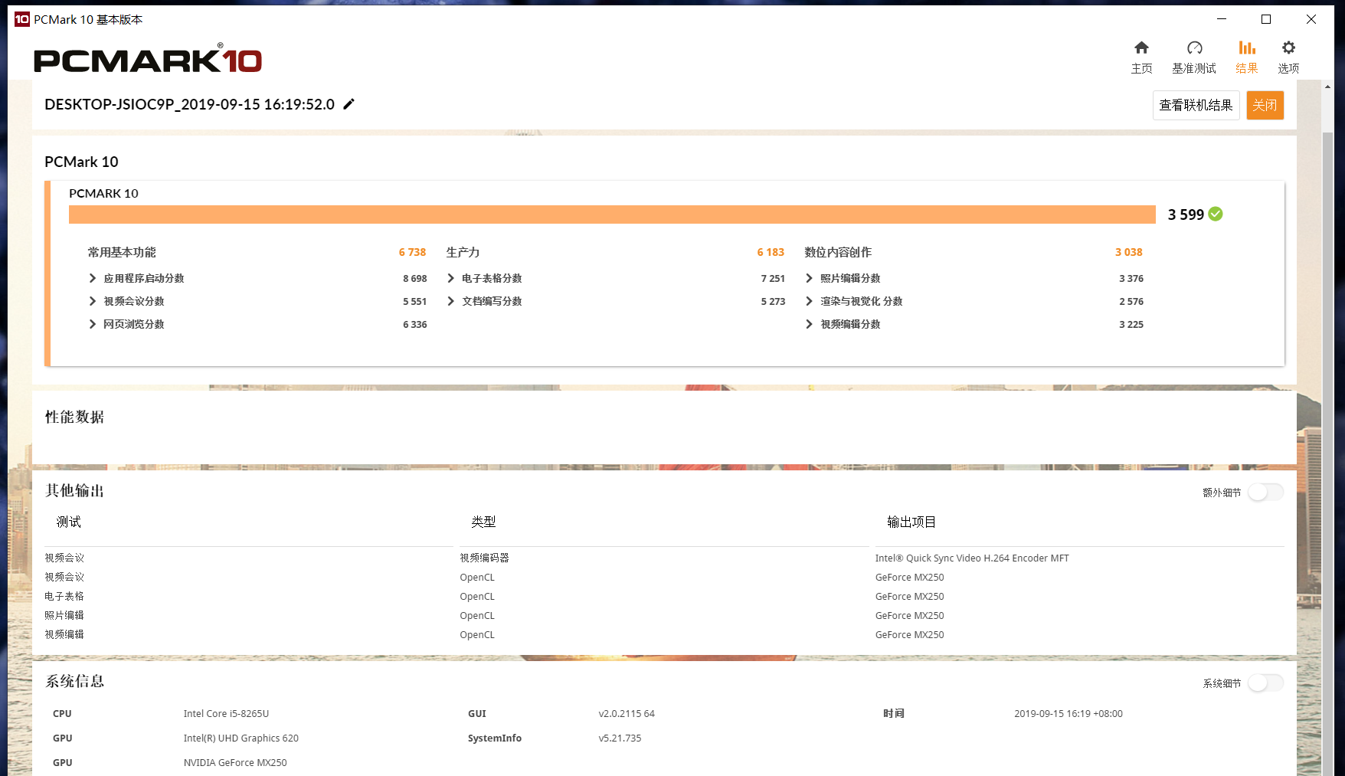
Task: Click the 数位内容创作 heading
Action: (x=838, y=252)
